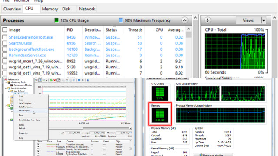278x156 pixels.
Task: Click the change graph type icon
Action: 44,80
